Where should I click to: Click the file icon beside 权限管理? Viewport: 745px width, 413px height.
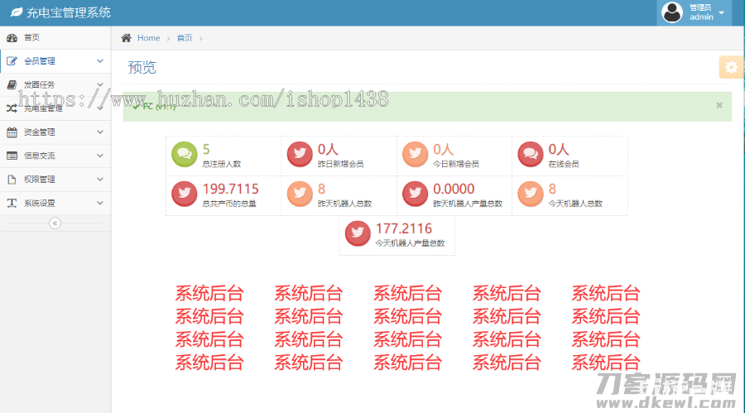click(12, 179)
